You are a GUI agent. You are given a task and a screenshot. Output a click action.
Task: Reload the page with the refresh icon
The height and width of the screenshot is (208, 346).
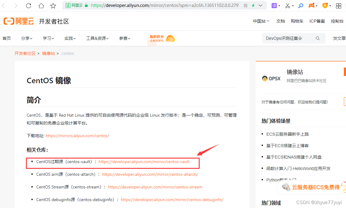[x=29, y=5]
